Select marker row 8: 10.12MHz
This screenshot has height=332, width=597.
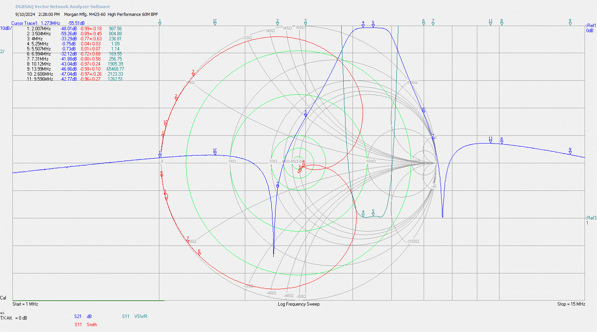(x=75, y=64)
